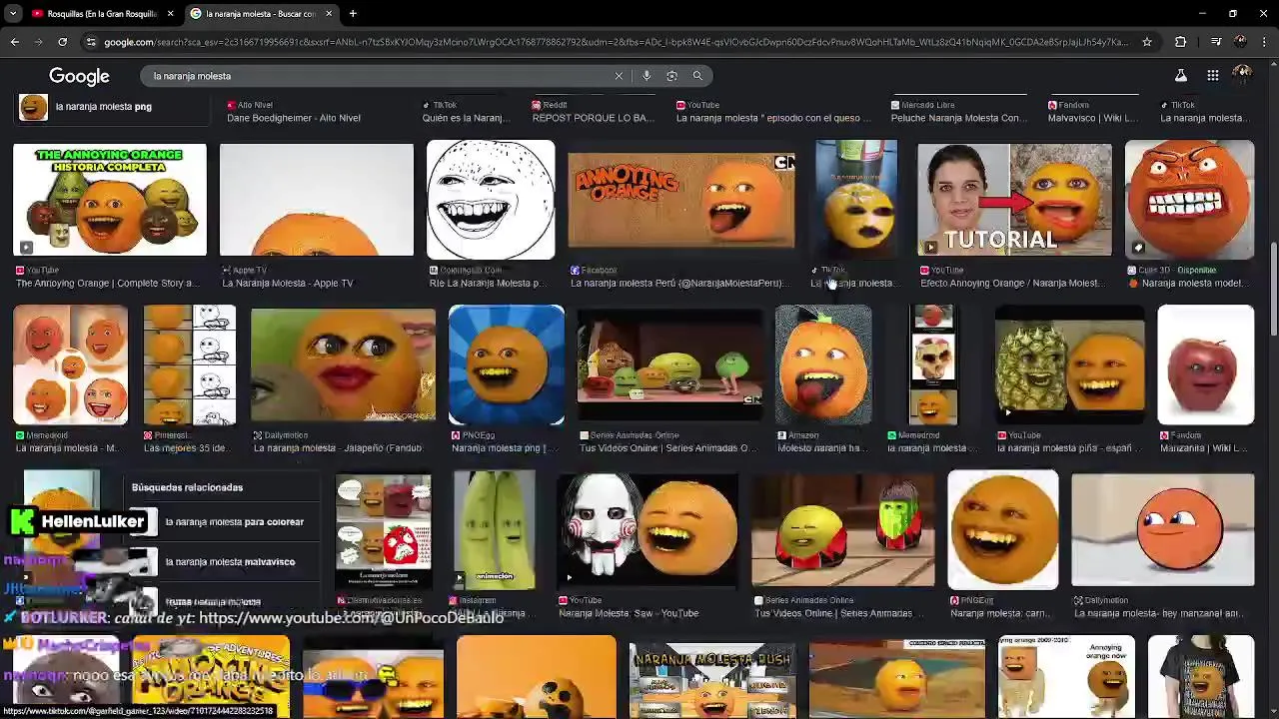
Task: Select the 'la naranja molesta - Buscar' tab
Action: coord(260,14)
